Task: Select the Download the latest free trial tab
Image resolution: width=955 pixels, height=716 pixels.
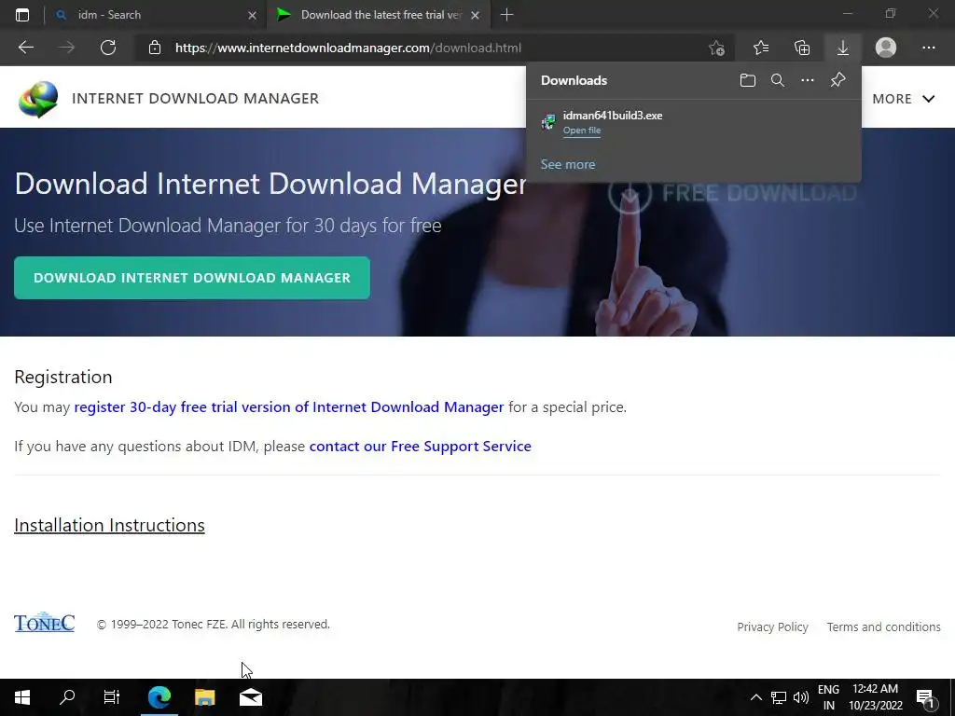Action: [378, 15]
